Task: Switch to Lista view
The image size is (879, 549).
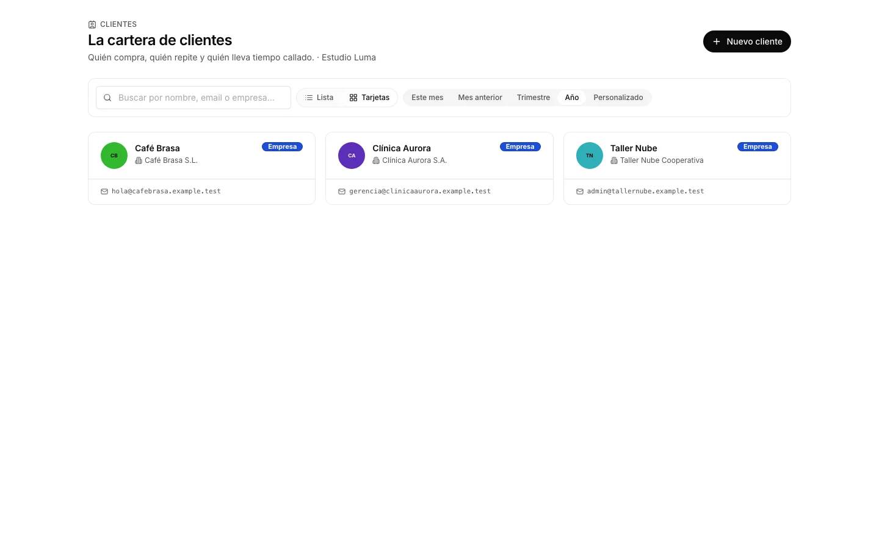Action: [319, 98]
